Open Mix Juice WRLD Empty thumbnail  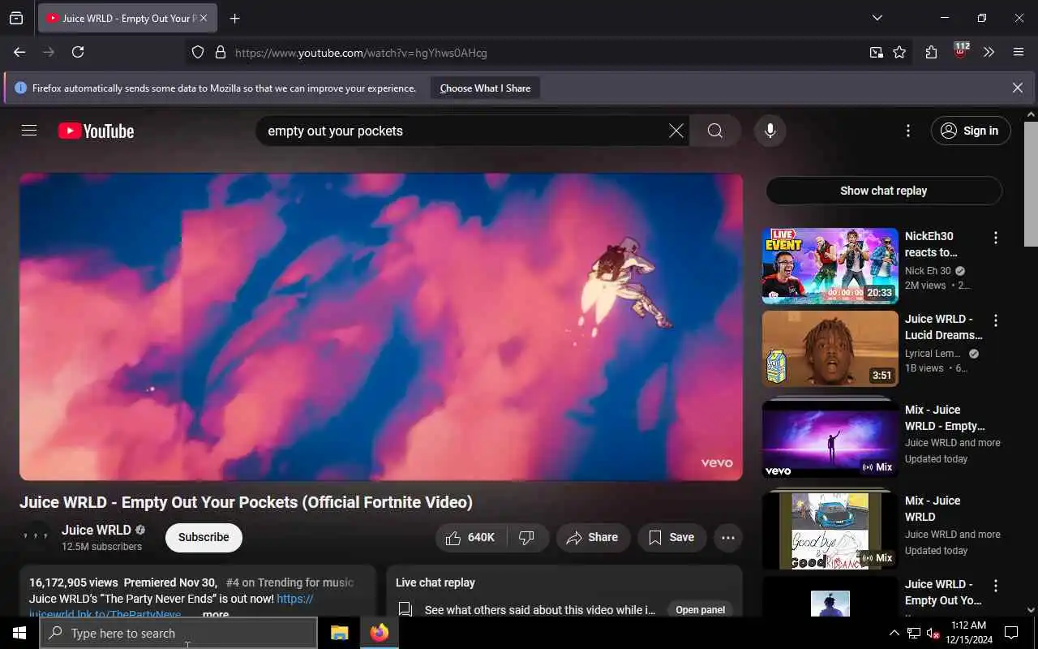click(x=830, y=439)
